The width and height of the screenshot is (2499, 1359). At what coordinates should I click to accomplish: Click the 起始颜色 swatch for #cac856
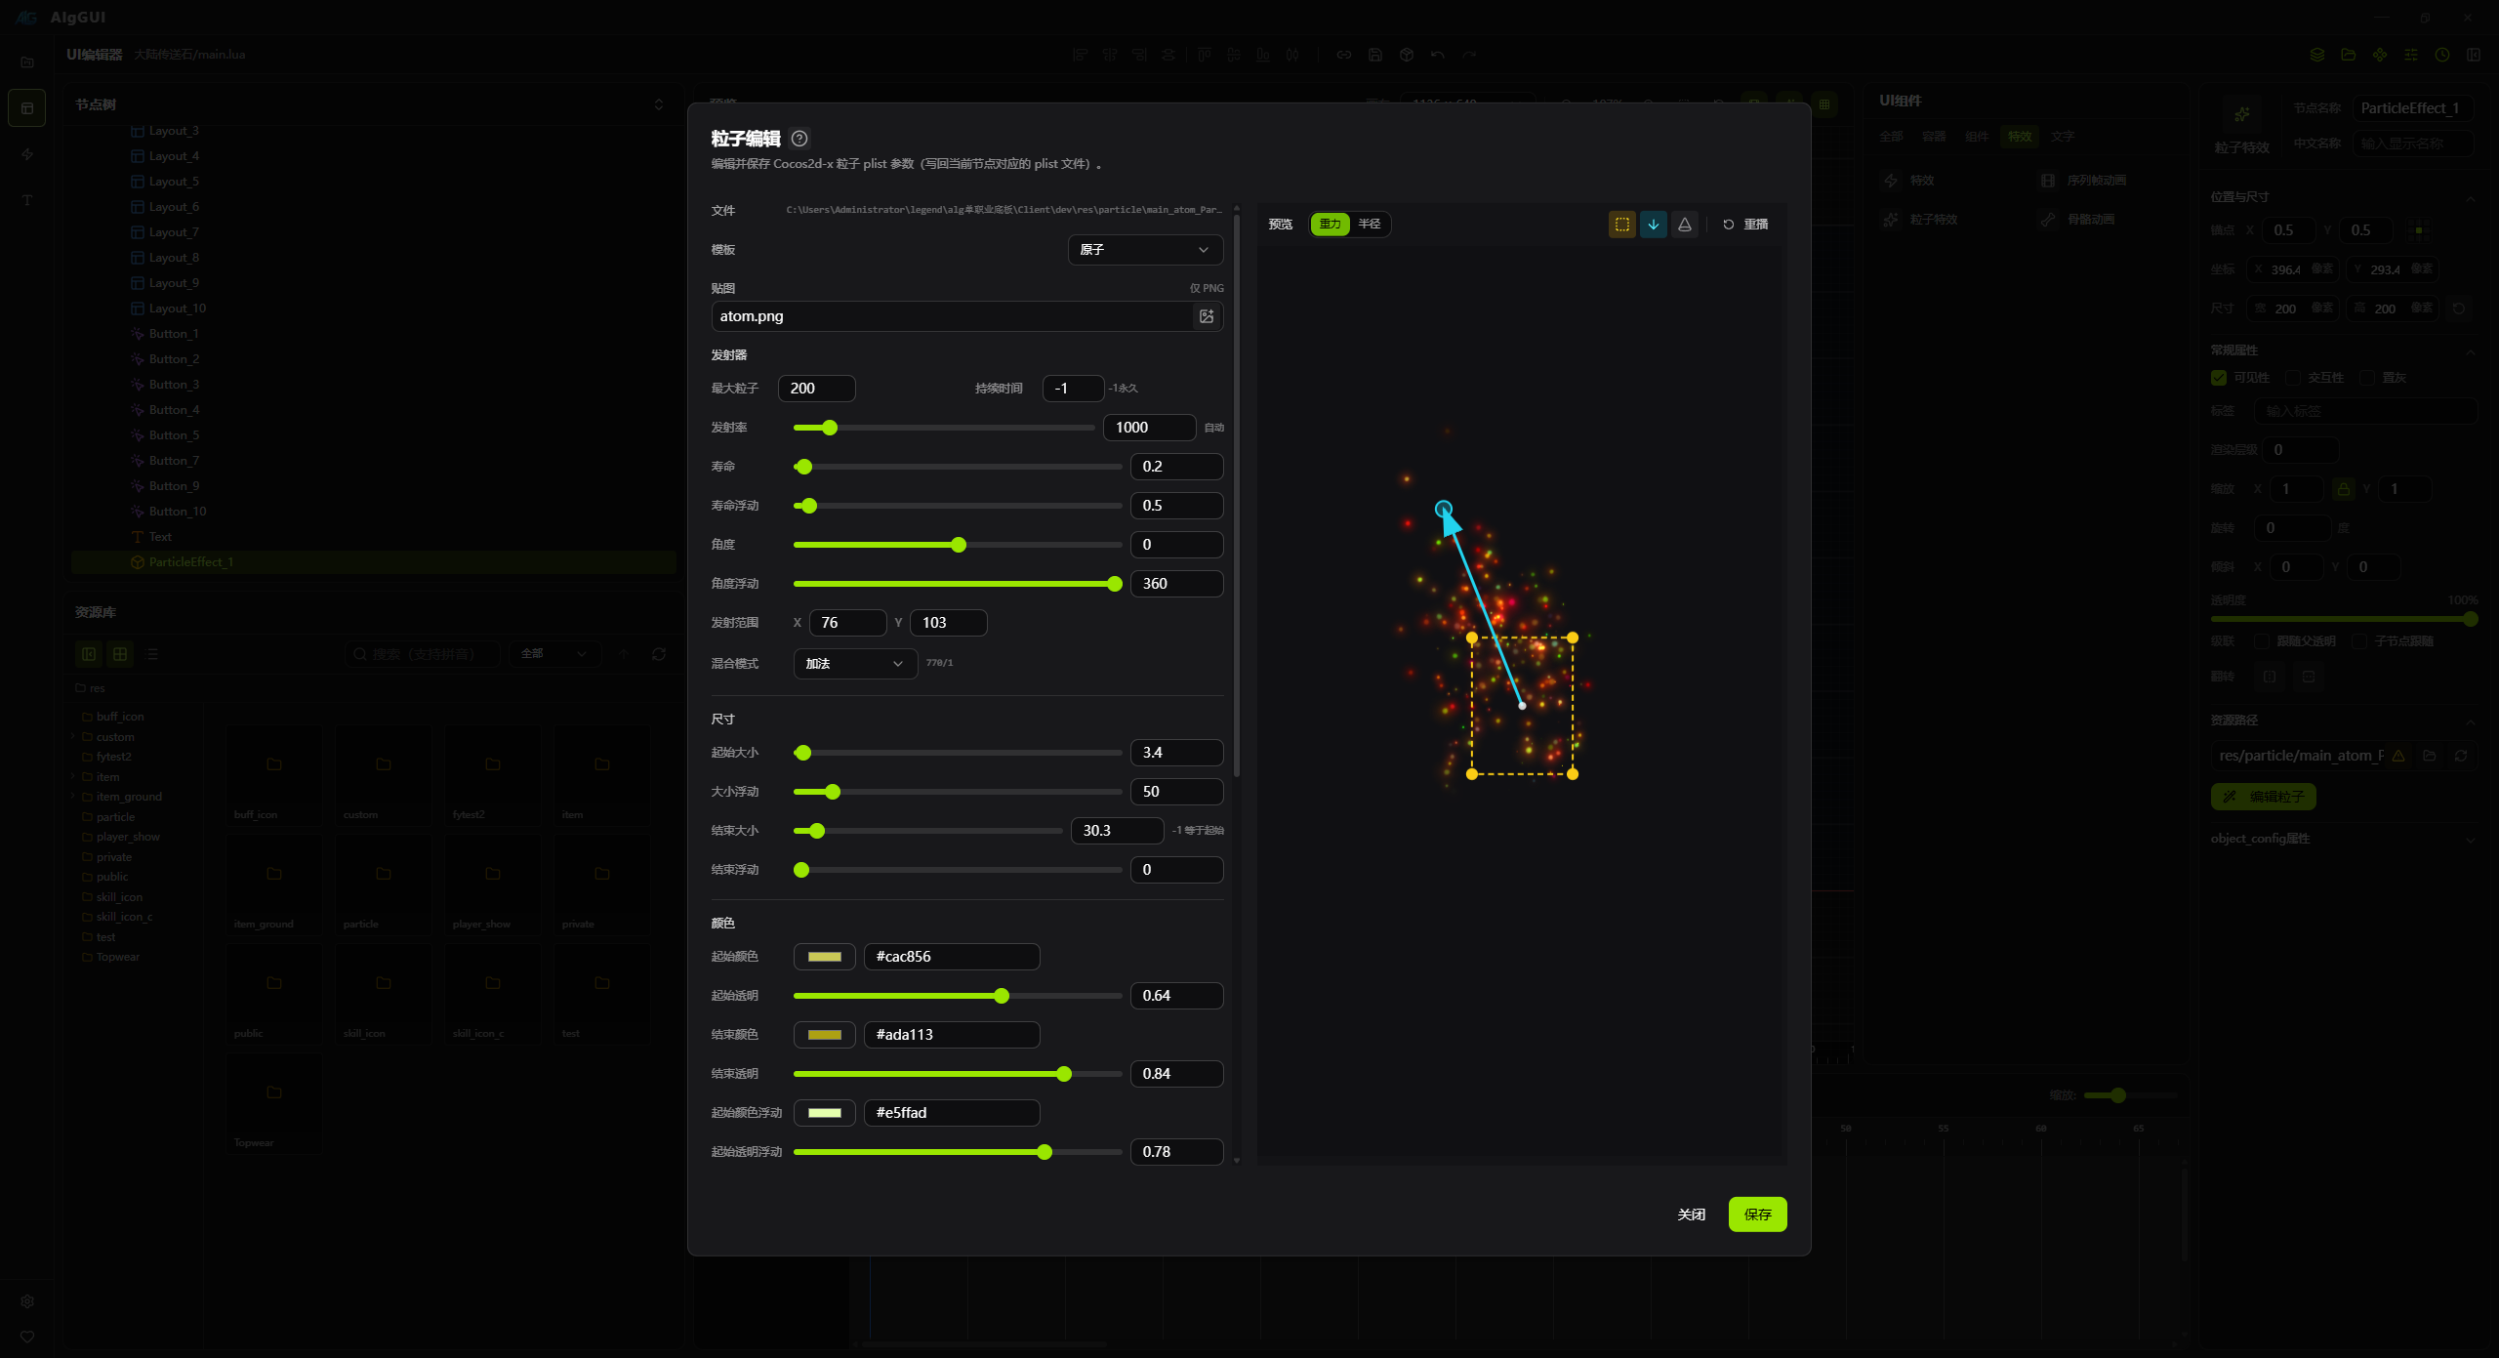(x=824, y=957)
